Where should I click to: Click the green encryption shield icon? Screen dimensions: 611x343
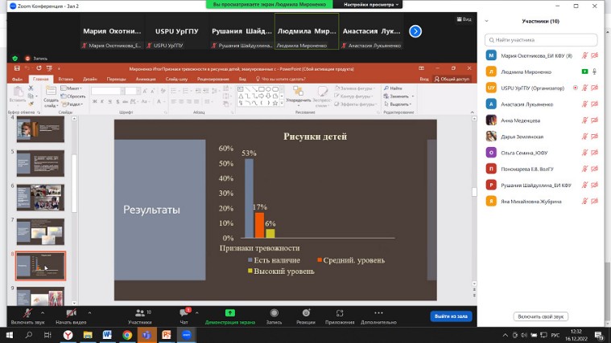(x=14, y=59)
